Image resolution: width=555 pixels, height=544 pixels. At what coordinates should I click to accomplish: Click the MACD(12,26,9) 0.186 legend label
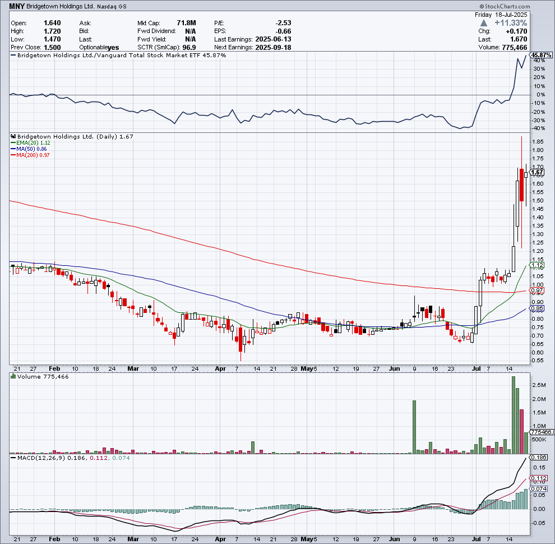[x=49, y=458]
